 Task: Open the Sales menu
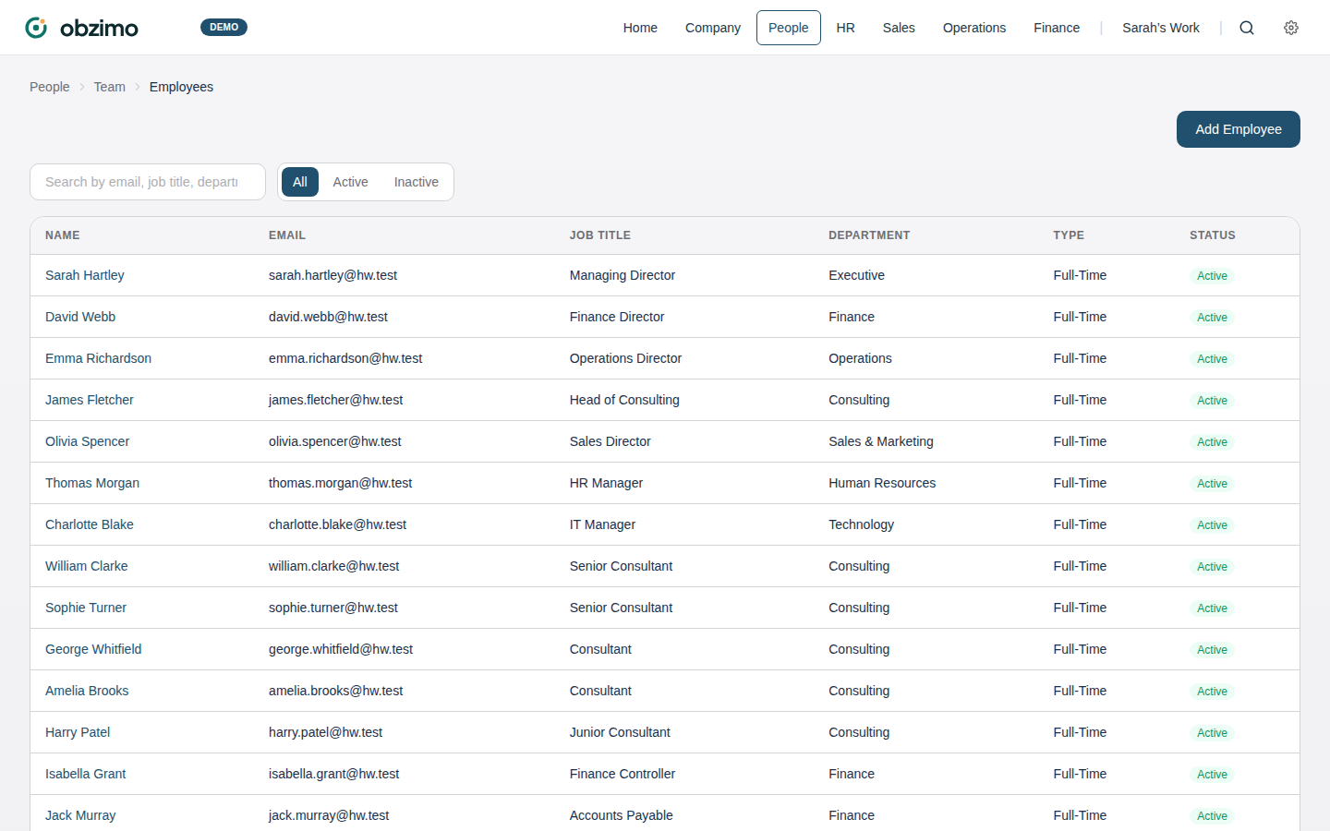[x=899, y=28]
